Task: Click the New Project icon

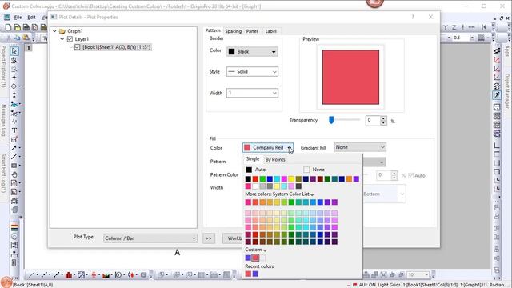Action: click(x=8, y=27)
